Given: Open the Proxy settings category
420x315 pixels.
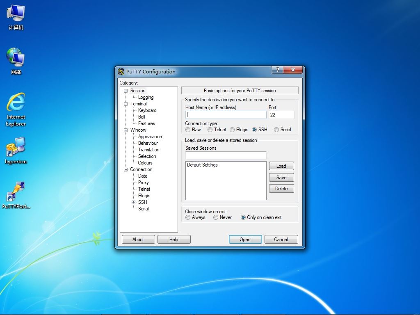Looking at the screenshot, I should point(143,183).
